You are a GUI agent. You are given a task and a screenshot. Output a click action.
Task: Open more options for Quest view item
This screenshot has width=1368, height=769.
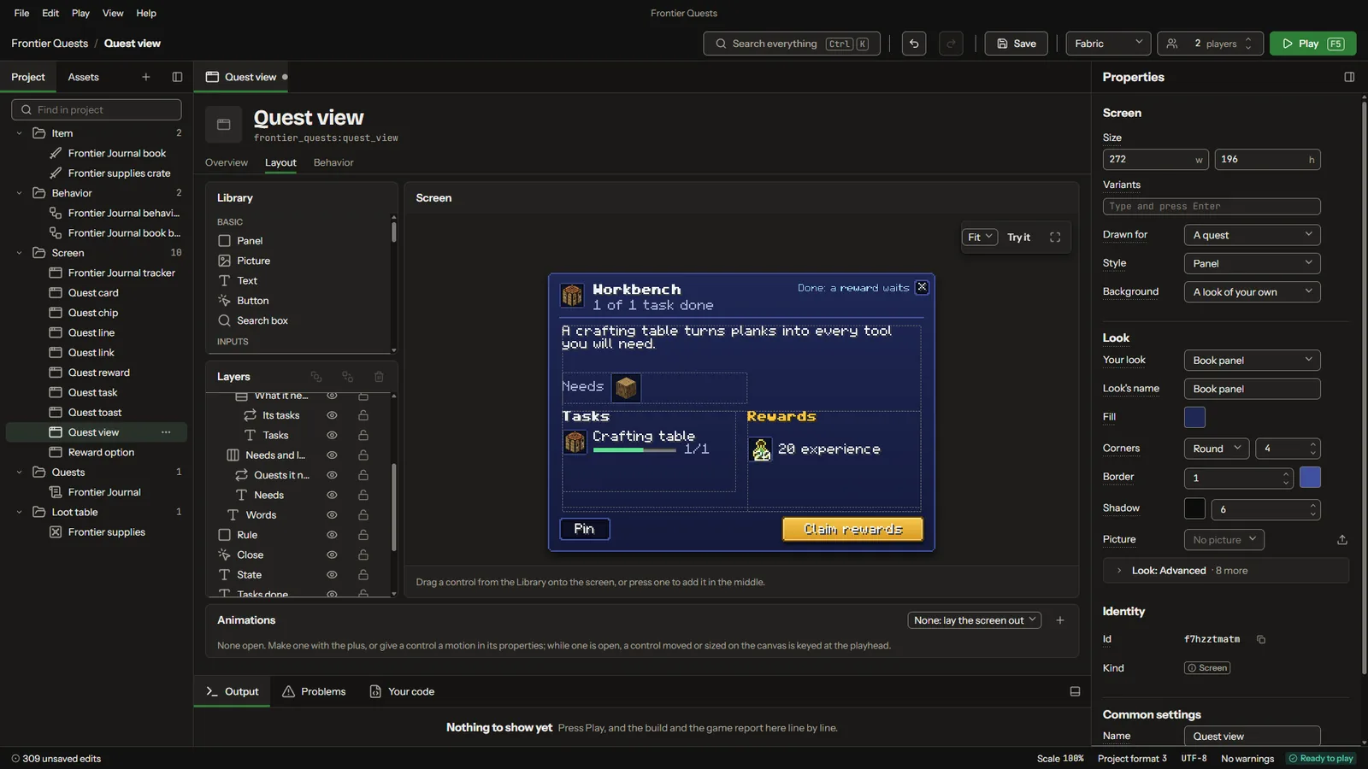[166, 432]
